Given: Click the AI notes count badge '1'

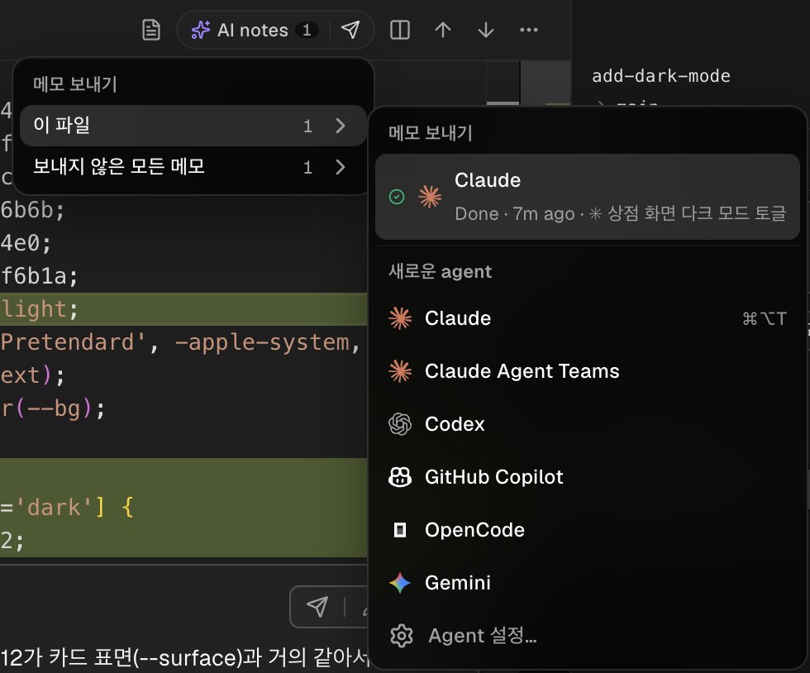Looking at the screenshot, I should pos(307,30).
